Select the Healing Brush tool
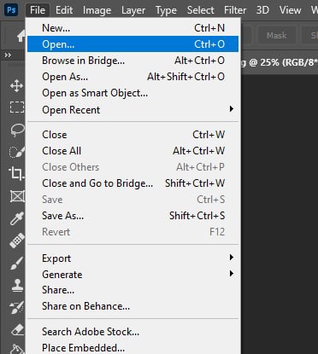Screen dimensions: 318x354 point(17,241)
